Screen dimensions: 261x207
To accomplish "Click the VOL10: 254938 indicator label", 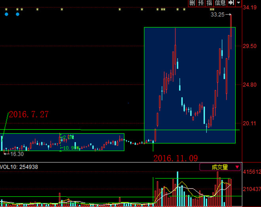I will [19, 167].
